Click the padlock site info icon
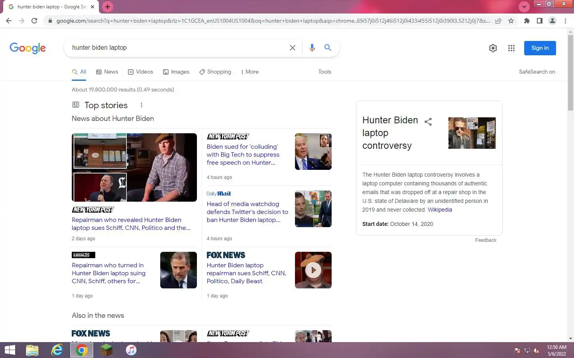574x358 pixels. (50, 21)
